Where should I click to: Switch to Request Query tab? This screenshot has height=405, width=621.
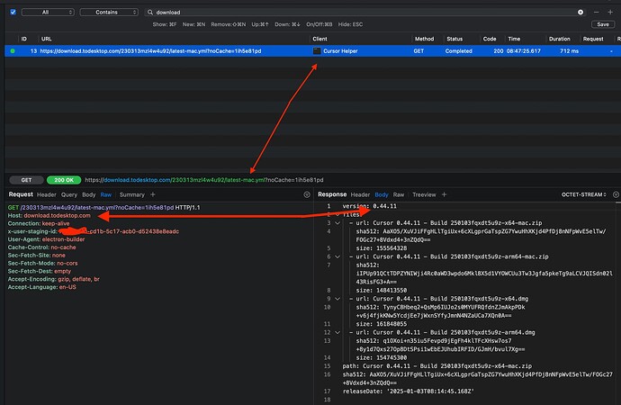coord(69,194)
